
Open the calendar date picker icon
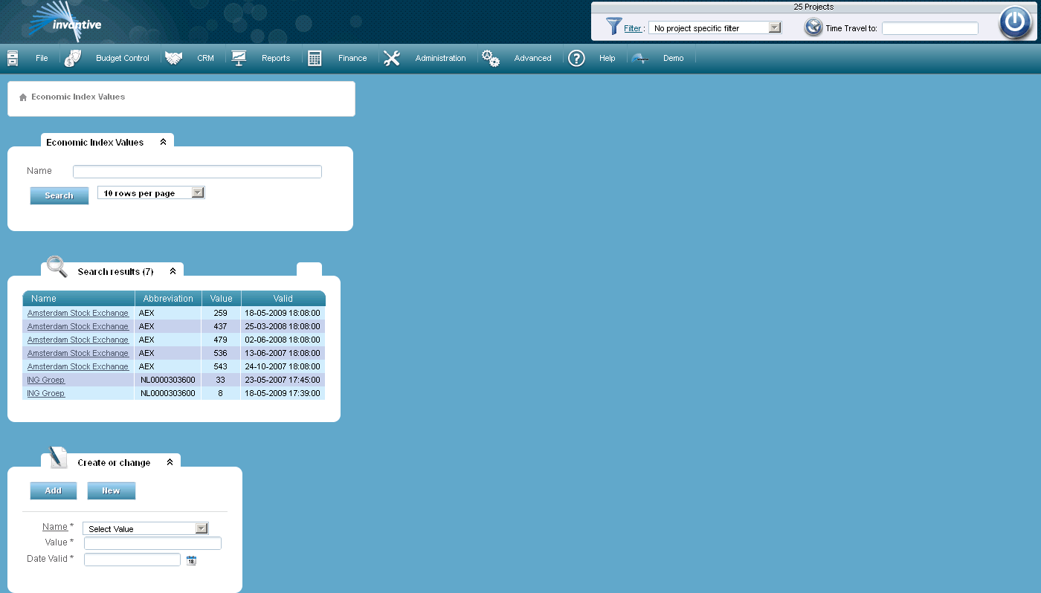coord(191,560)
